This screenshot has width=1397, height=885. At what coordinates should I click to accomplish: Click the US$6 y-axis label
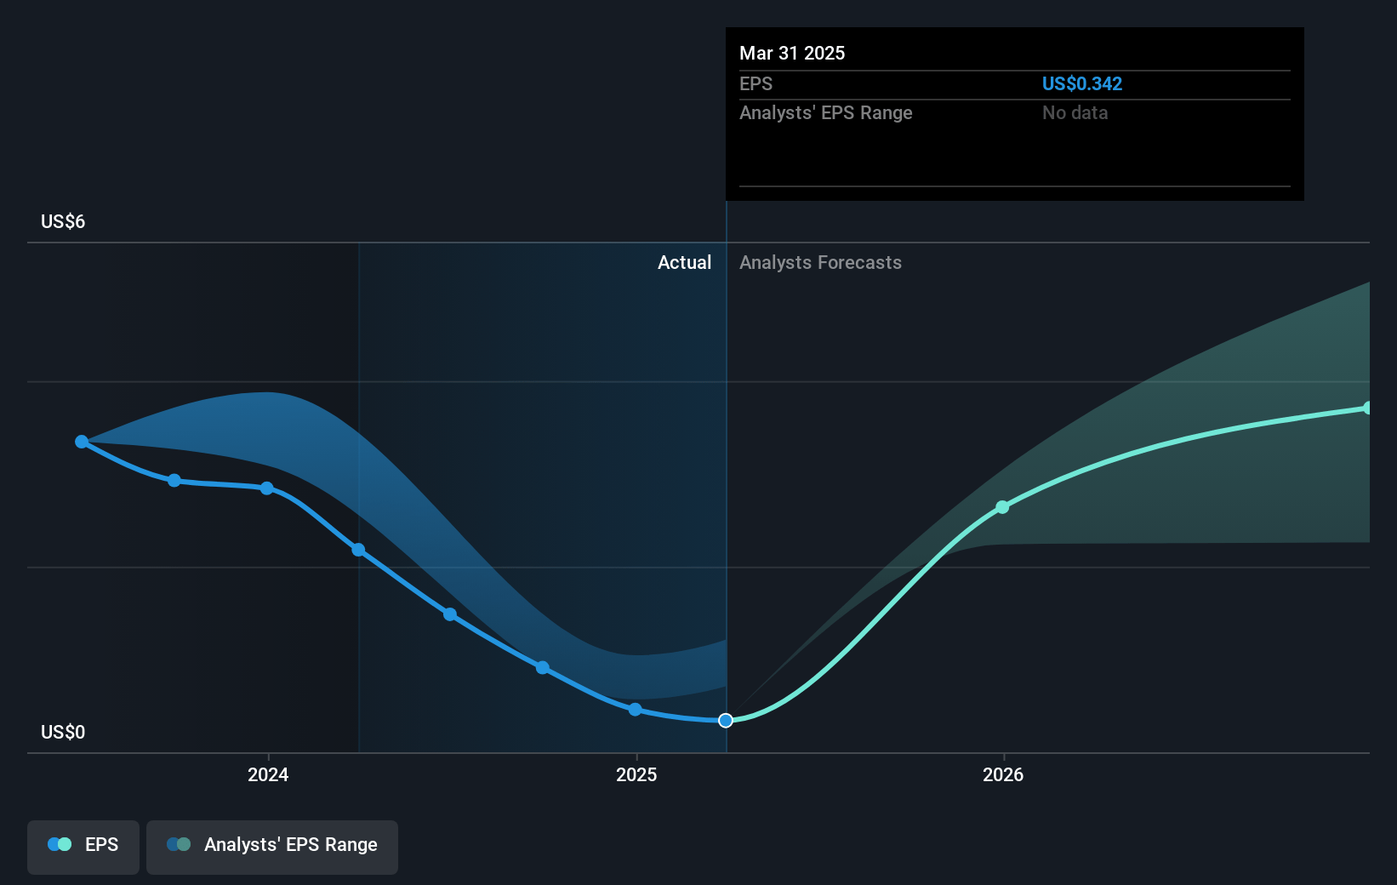click(x=63, y=221)
